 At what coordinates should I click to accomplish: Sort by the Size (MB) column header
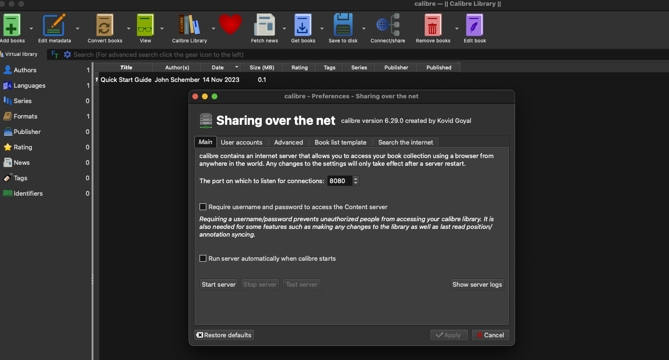click(262, 67)
